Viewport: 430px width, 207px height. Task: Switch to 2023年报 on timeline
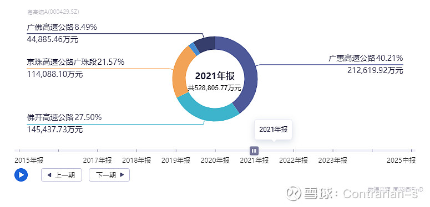(x=333, y=161)
